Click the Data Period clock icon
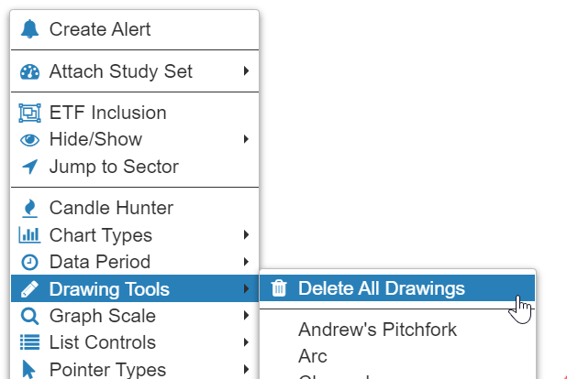Viewport: 567px width, 379px height. (x=30, y=262)
